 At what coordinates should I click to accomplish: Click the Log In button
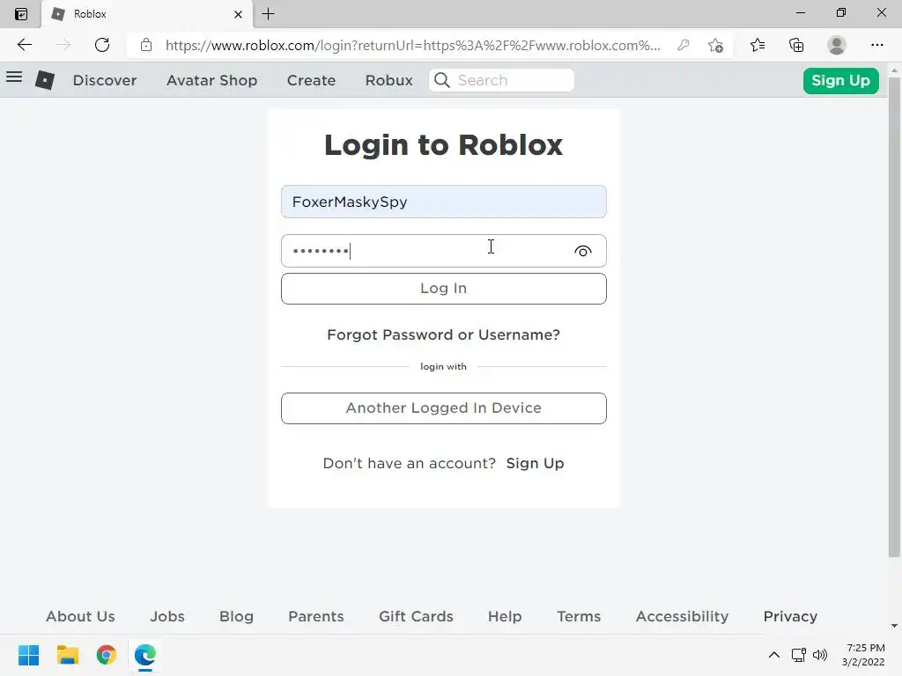pos(444,289)
